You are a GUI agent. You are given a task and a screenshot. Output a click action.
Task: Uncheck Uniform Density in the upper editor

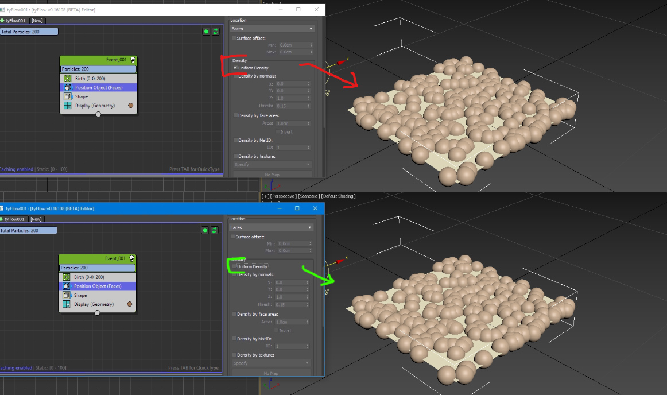click(236, 68)
